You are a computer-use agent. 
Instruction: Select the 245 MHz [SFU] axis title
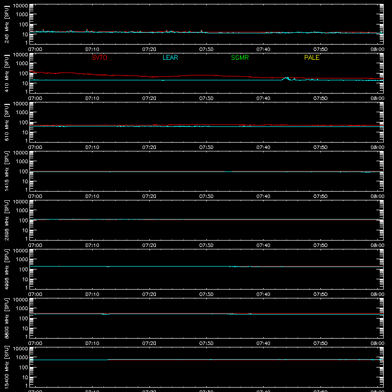point(7,24)
